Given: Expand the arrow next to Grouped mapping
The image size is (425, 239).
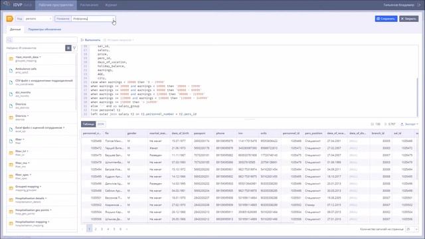Looking at the screenshot, I should (41, 187).
